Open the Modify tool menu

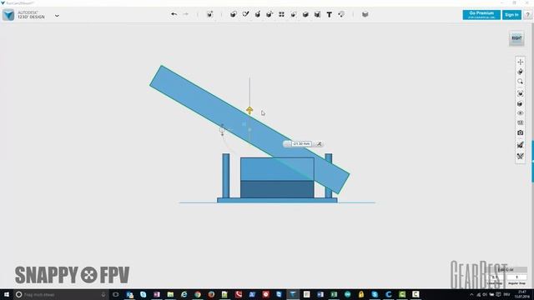pos(270,14)
